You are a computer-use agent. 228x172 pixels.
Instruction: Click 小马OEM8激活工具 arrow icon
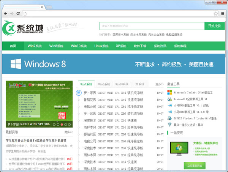pos(170,112)
